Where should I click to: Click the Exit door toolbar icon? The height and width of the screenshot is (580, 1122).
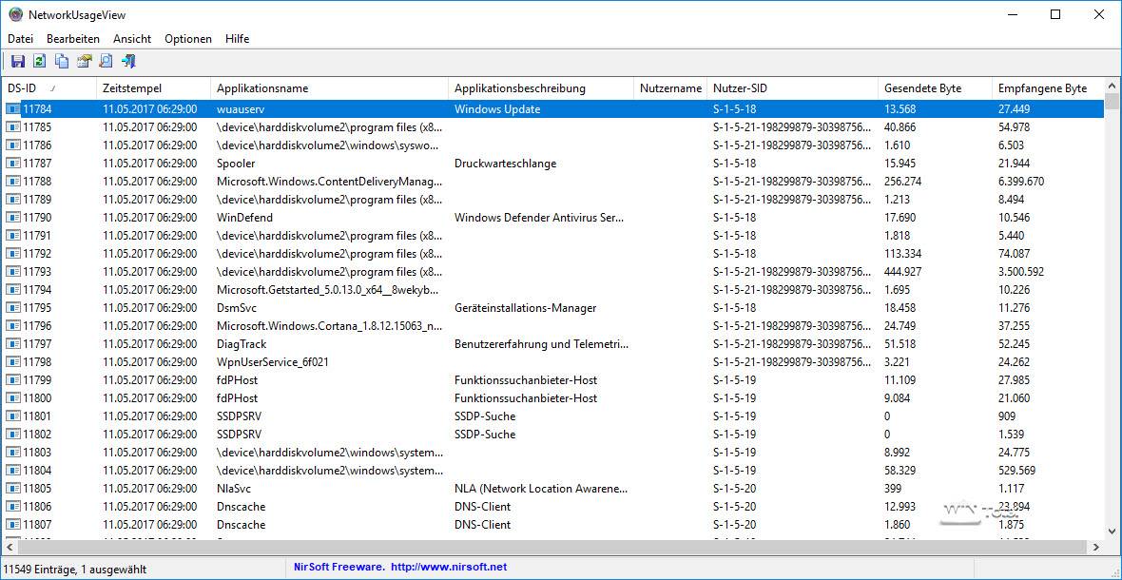pyautogui.click(x=128, y=62)
